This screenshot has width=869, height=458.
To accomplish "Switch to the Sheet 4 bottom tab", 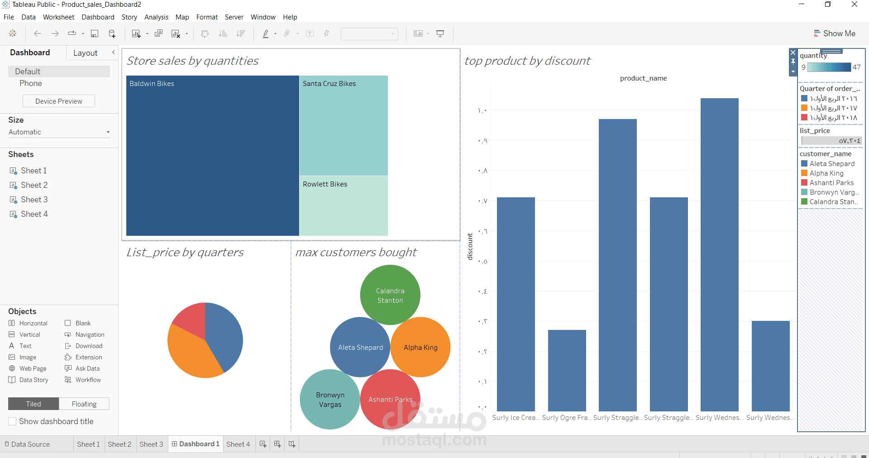I will coord(238,444).
